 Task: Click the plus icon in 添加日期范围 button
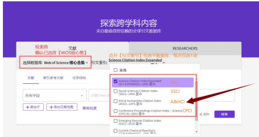click(51, 107)
